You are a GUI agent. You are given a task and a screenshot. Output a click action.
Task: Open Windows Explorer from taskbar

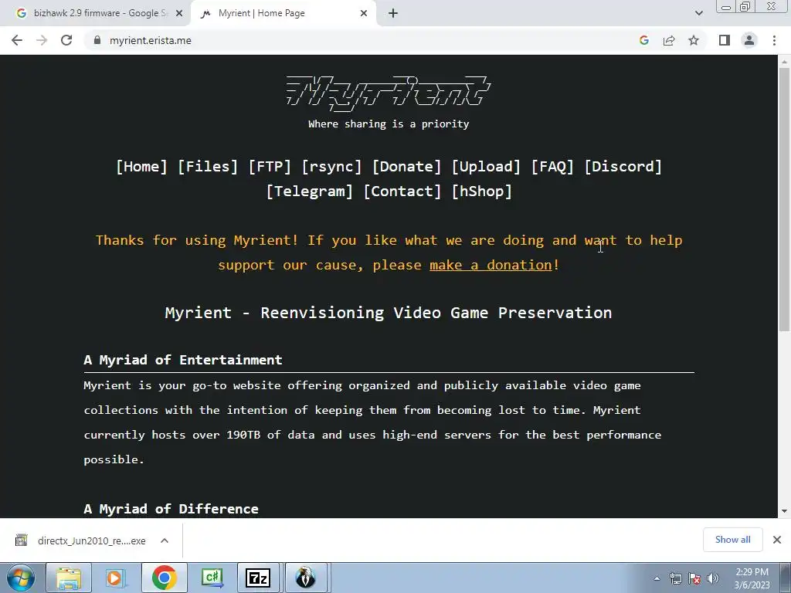click(69, 578)
